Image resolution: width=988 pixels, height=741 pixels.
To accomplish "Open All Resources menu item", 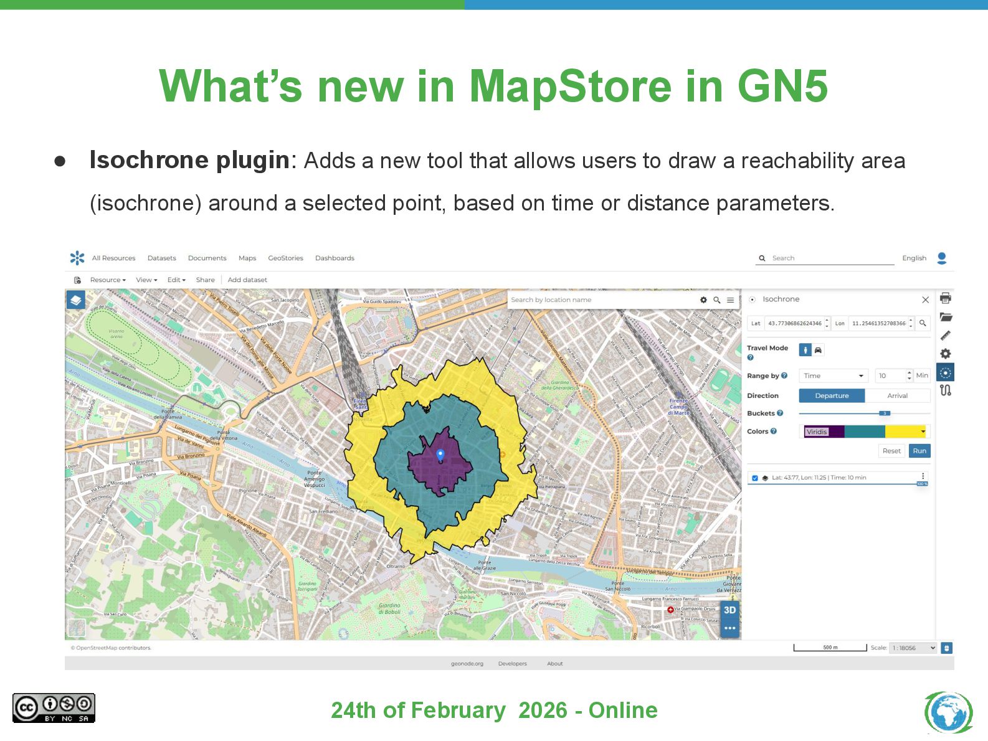I will [x=113, y=258].
